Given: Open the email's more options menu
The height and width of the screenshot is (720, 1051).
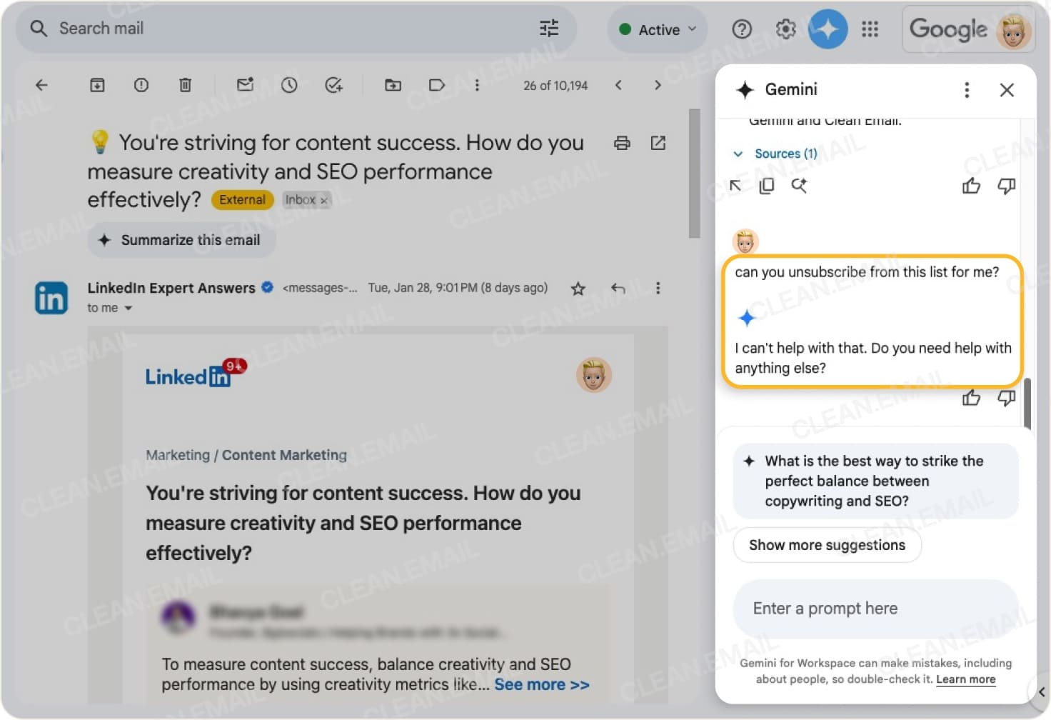Looking at the screenshot, I should [658, 288].
